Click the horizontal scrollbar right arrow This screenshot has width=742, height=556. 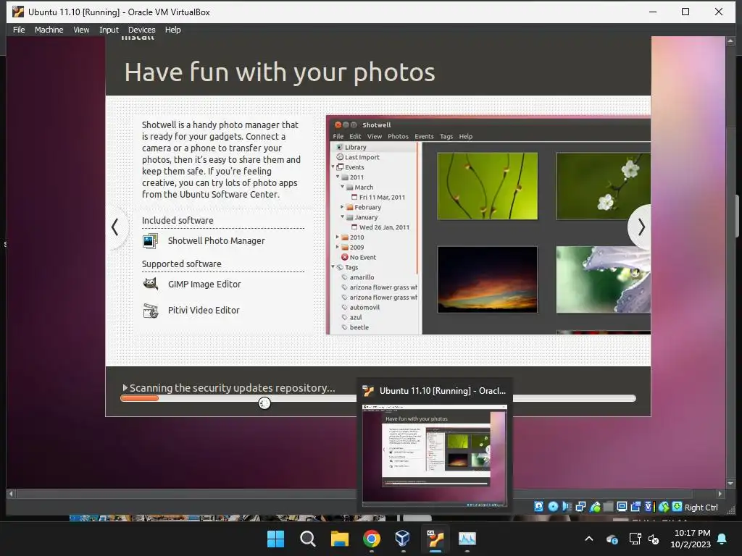[720, 494]
